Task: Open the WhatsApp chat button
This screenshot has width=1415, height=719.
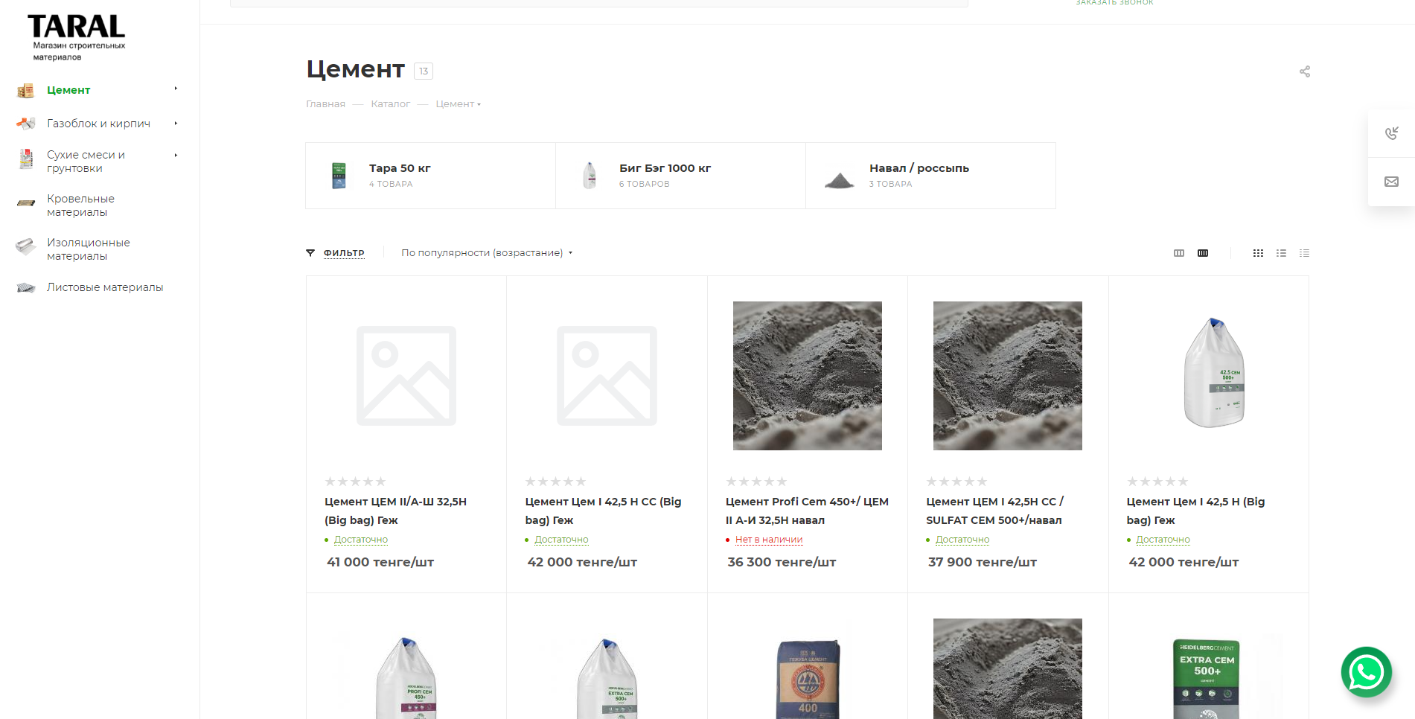Action: pos(1367,672)
